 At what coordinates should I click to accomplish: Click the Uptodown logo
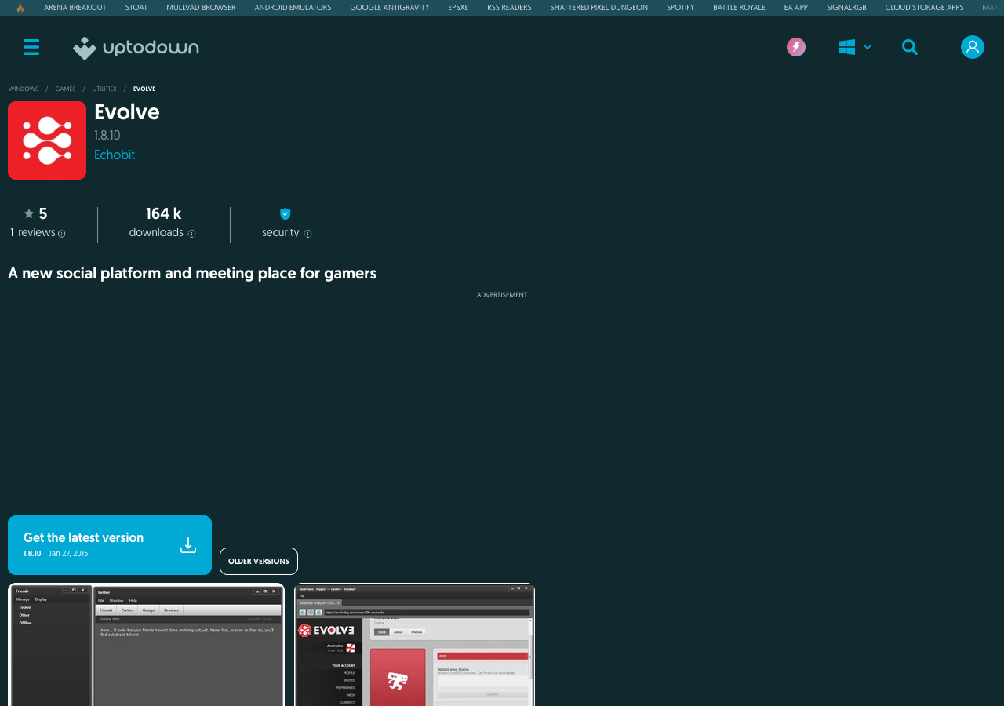tap(136, 48)
